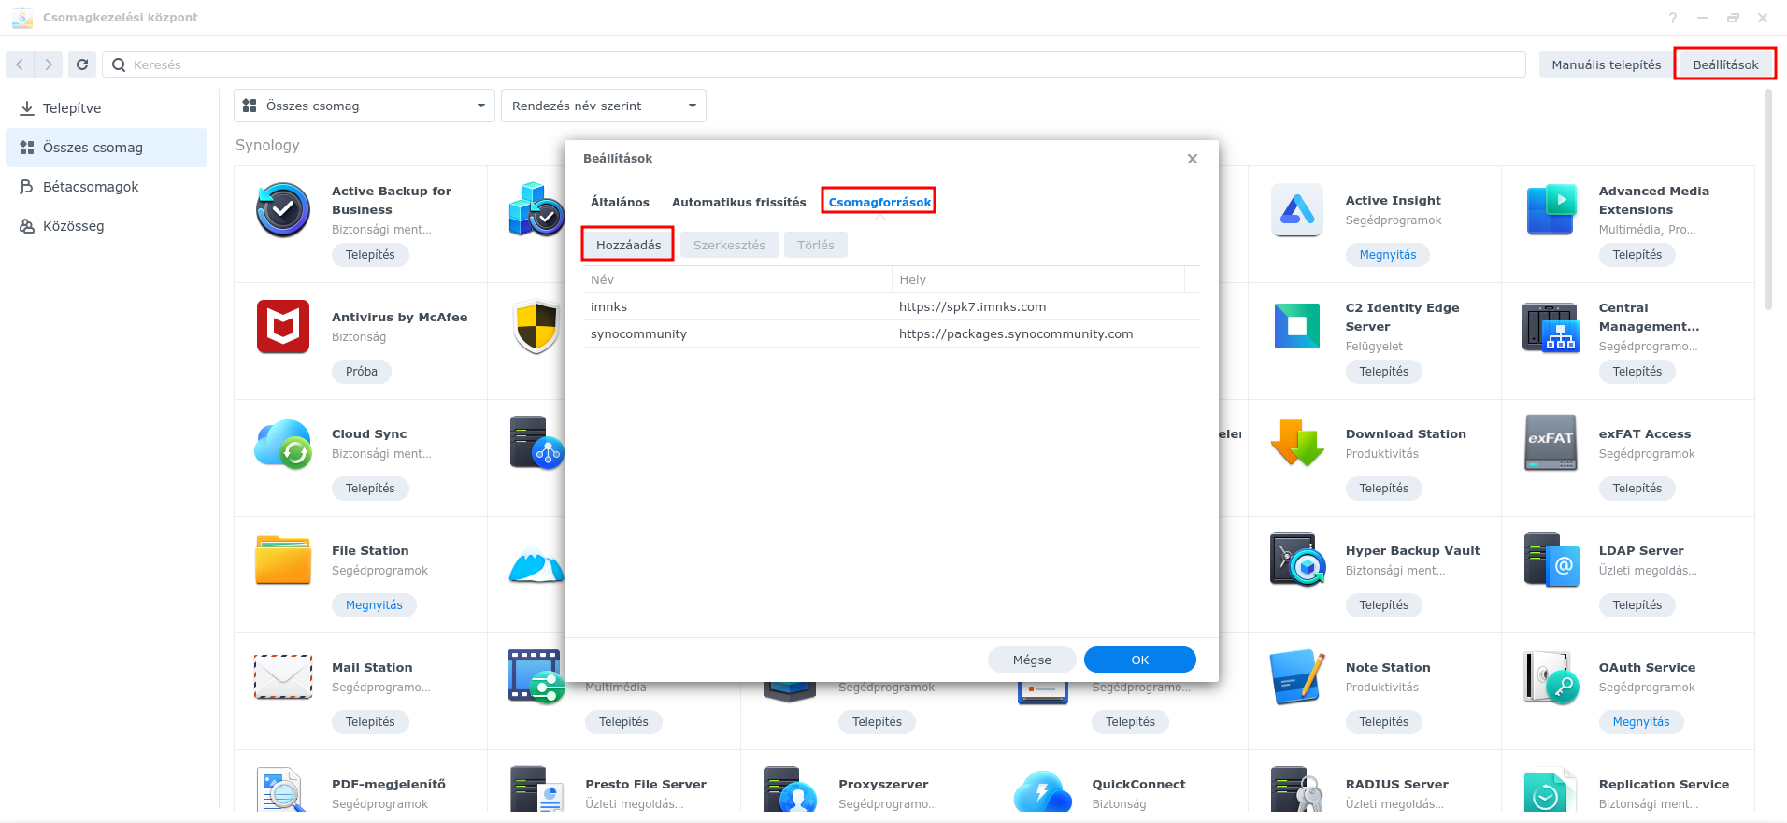
Task: Click the Manuális telepítés button
Action: coord(1606,64)
